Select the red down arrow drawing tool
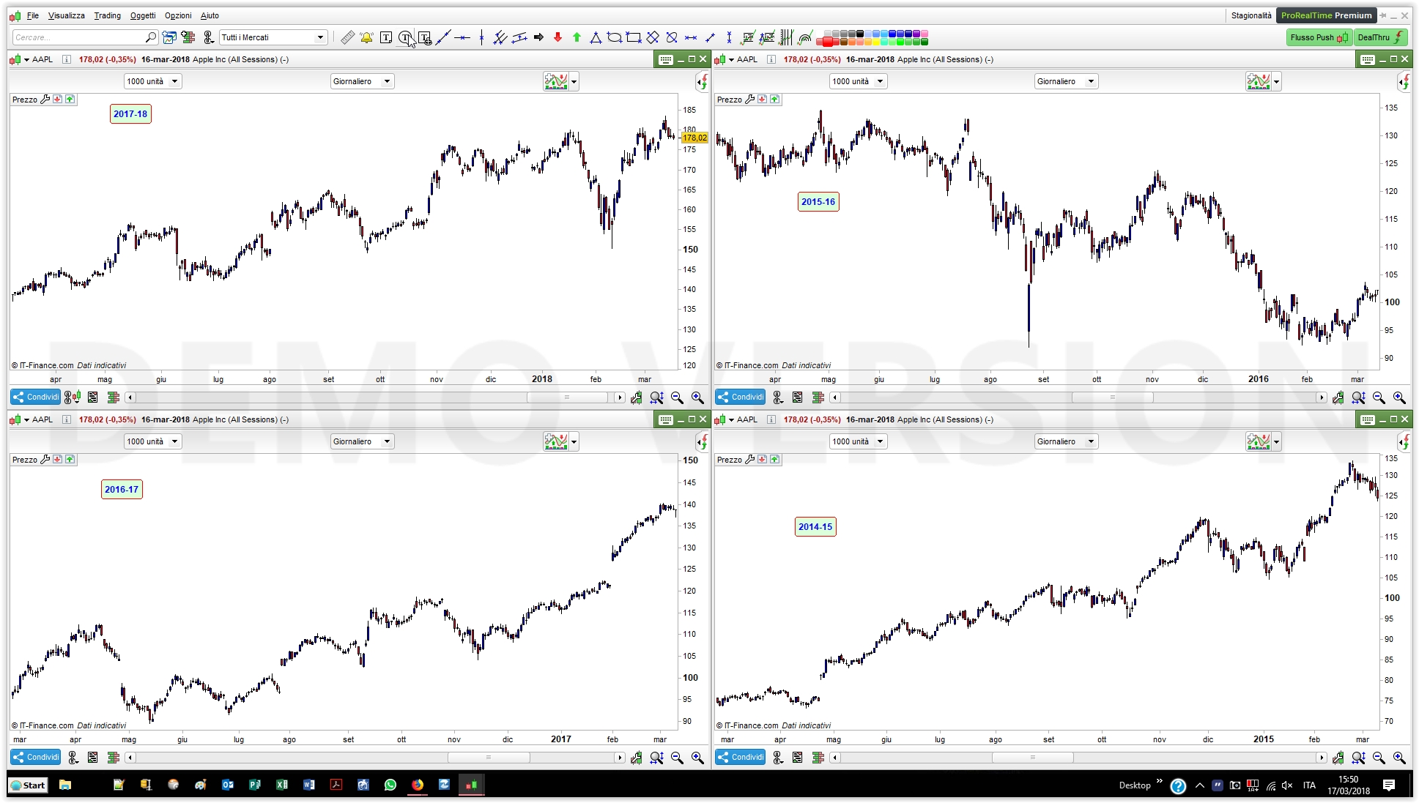The image size is (1419, 803). click(x=557, y=37)
